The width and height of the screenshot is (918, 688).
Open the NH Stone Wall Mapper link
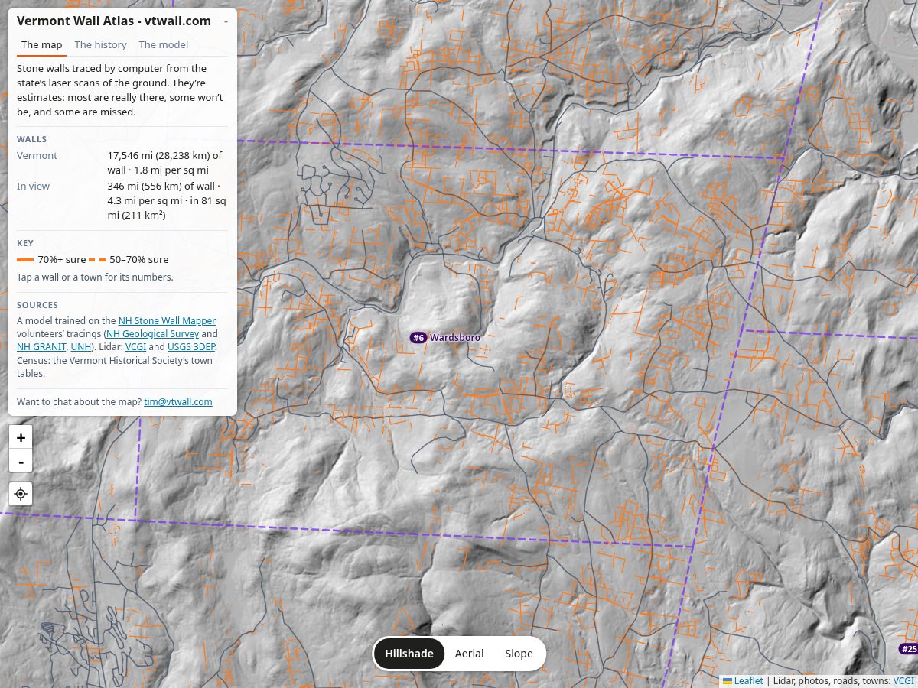point(167,321)
